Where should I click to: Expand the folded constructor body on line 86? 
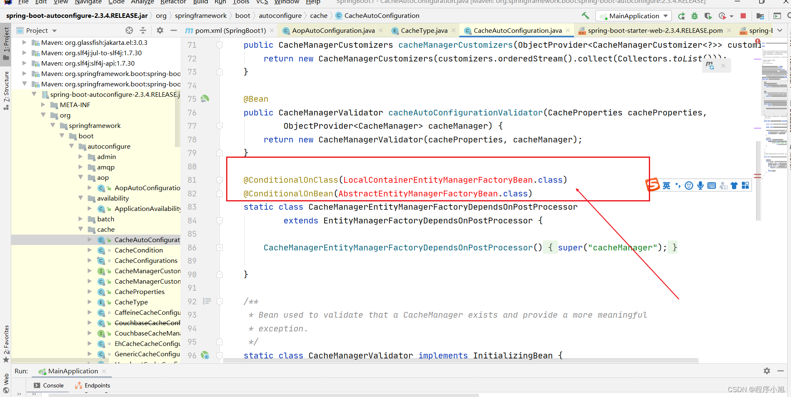click(x=219, y=248)
